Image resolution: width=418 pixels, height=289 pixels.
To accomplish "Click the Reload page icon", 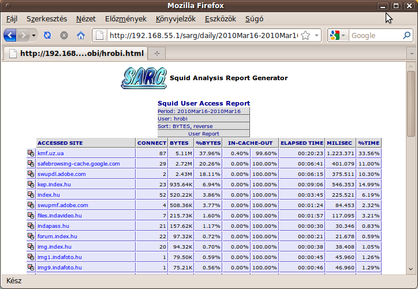I will [47, 35].
